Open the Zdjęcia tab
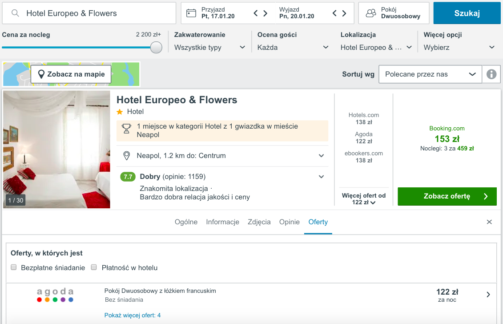 click(259, 222)
